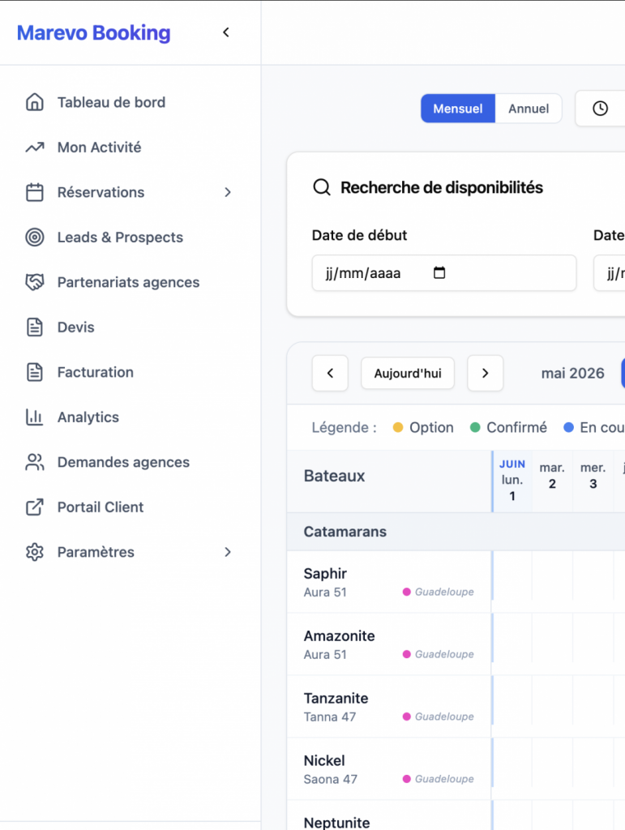The width and height of the screenshot is (625, 830).
Task: Click the search magnifier icon
Action: [321, 187]
